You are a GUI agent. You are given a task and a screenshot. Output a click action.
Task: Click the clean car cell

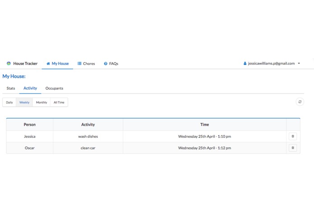click(88, 148)
